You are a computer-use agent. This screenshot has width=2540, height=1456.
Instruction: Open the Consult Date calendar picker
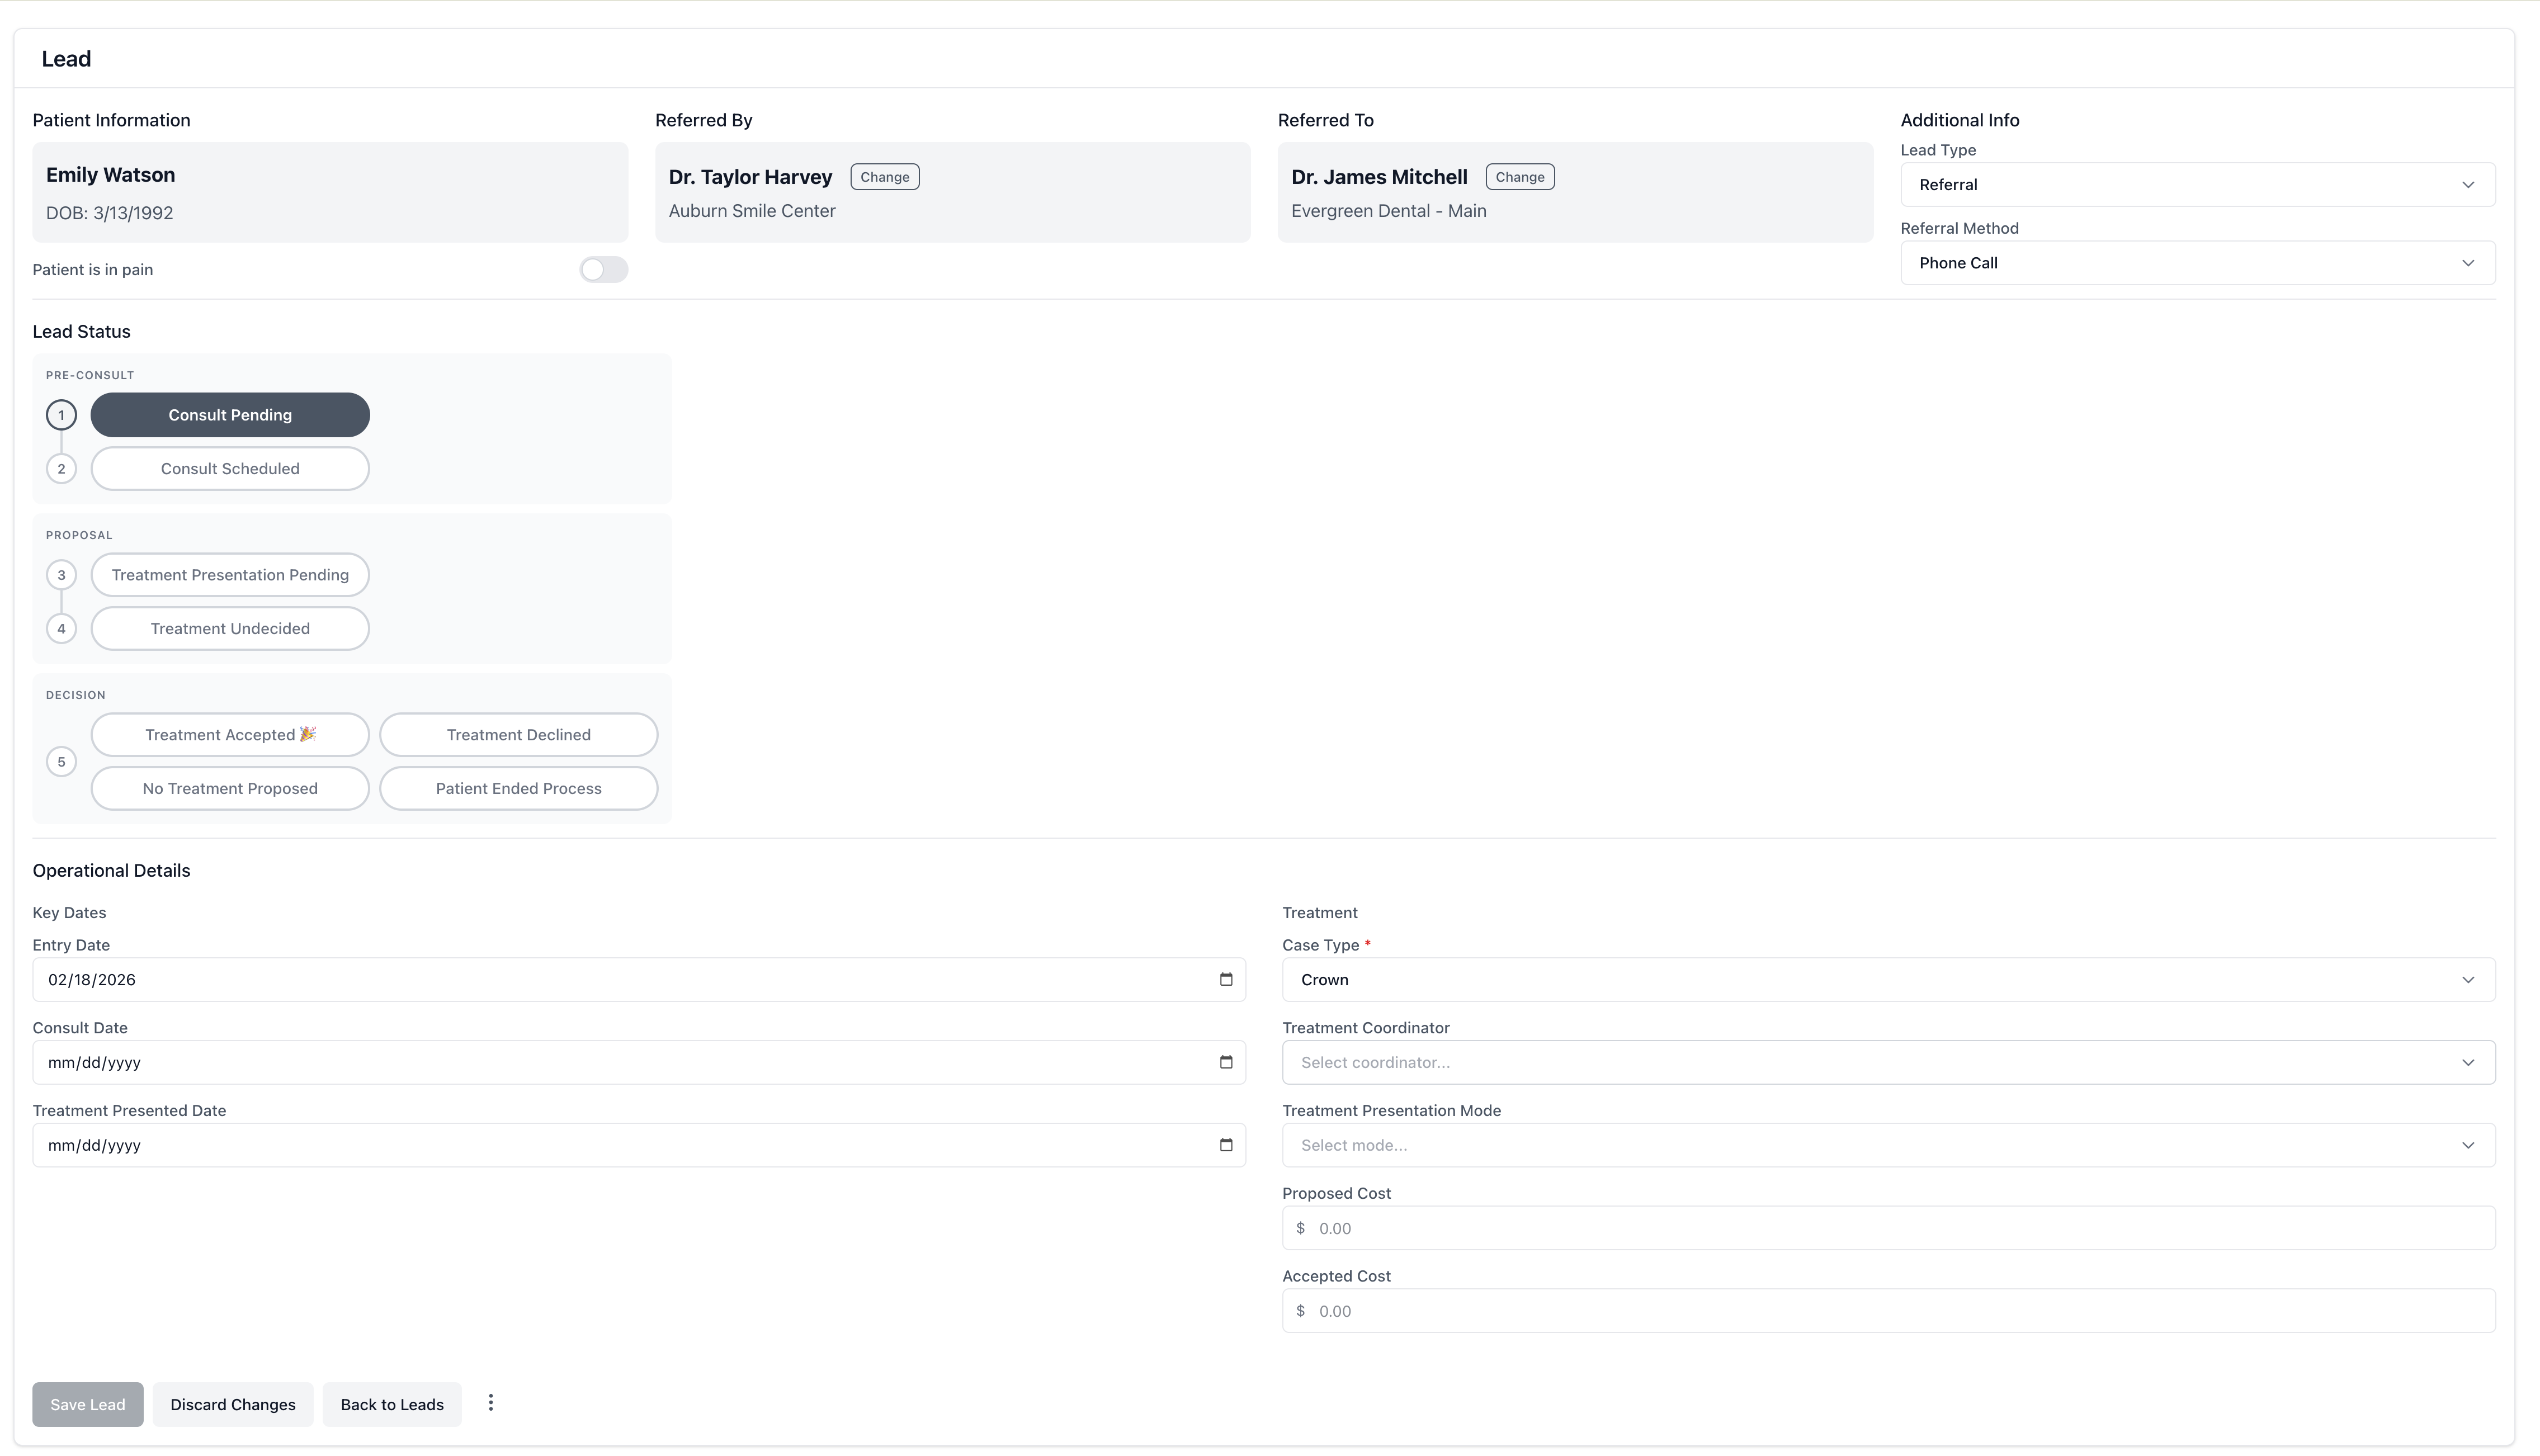tap(1224, 1062)
